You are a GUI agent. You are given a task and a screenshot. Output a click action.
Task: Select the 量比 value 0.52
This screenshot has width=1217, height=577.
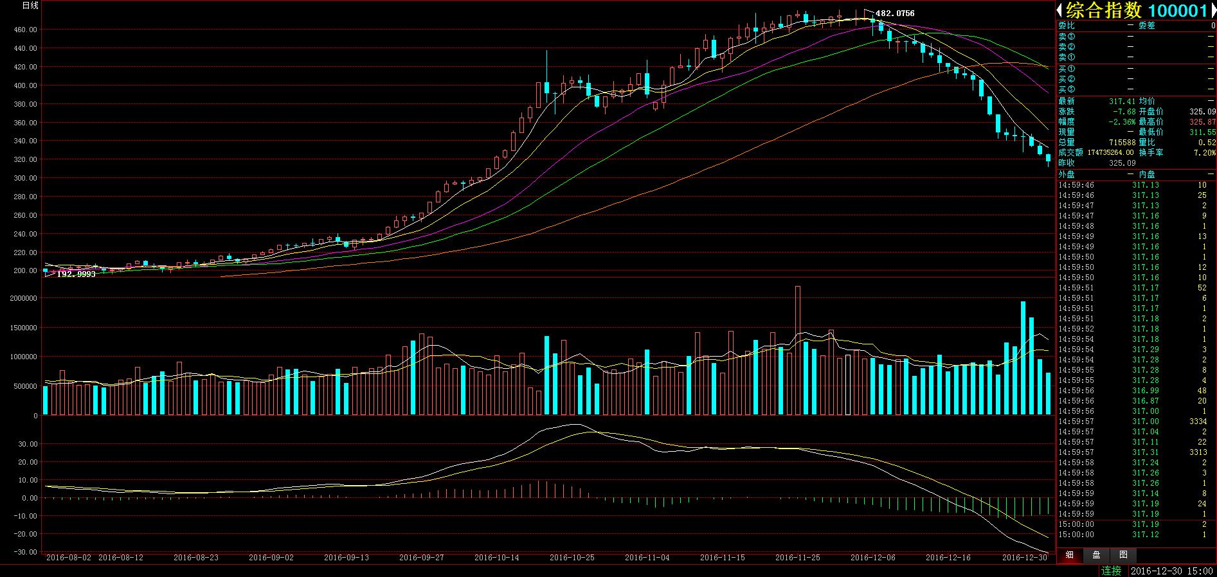point(1207,143)
